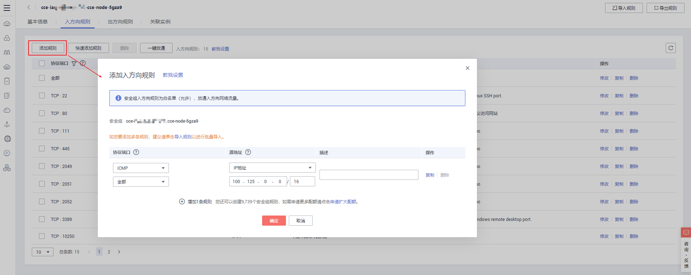
Task: Open first cloud icon in left sidebar
Action: [7, 24]
